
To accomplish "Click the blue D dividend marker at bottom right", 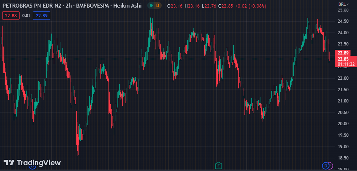I will click(x=326, y=166).
